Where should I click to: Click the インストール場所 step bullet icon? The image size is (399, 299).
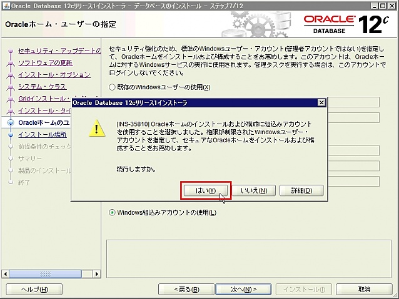(x=11, y=135)
